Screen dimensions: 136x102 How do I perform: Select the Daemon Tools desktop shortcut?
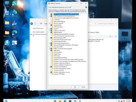[7, 43]
